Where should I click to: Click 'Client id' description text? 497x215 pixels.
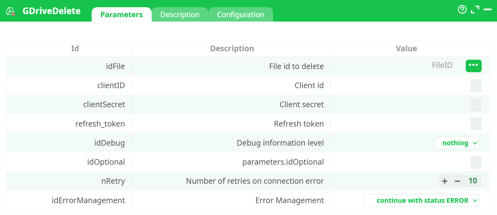pyautogui.click(x=309, y=85)
